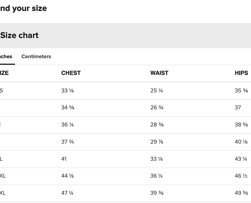
Task: Click the chest value 41
Action: 64,159
